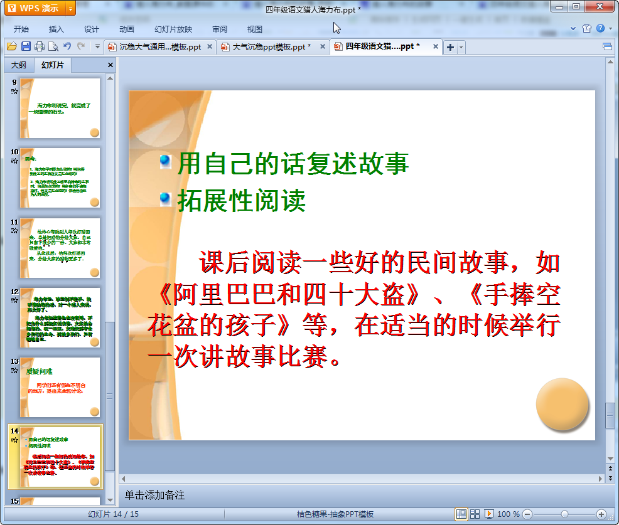
Task: Click the animation star icon under slide 13
Action: point(14,370)
